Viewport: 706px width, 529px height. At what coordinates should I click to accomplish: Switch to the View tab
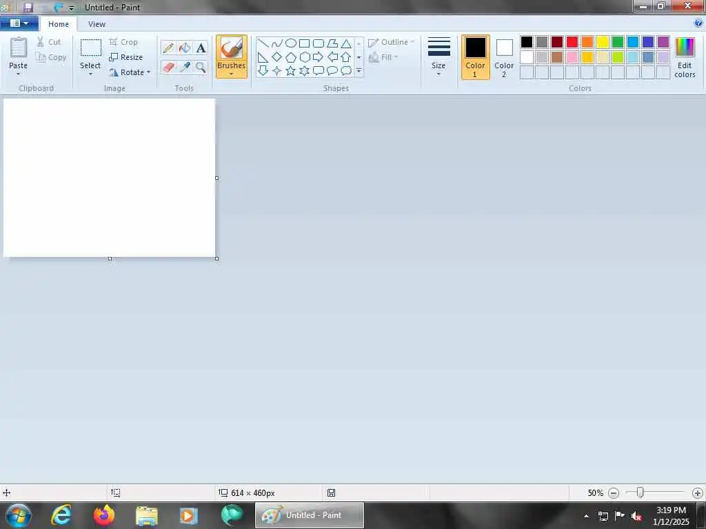97,24
